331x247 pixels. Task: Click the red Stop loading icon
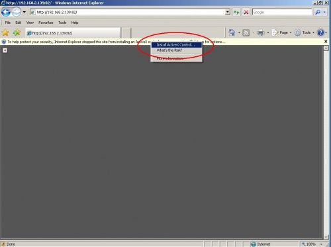[246, 12]
